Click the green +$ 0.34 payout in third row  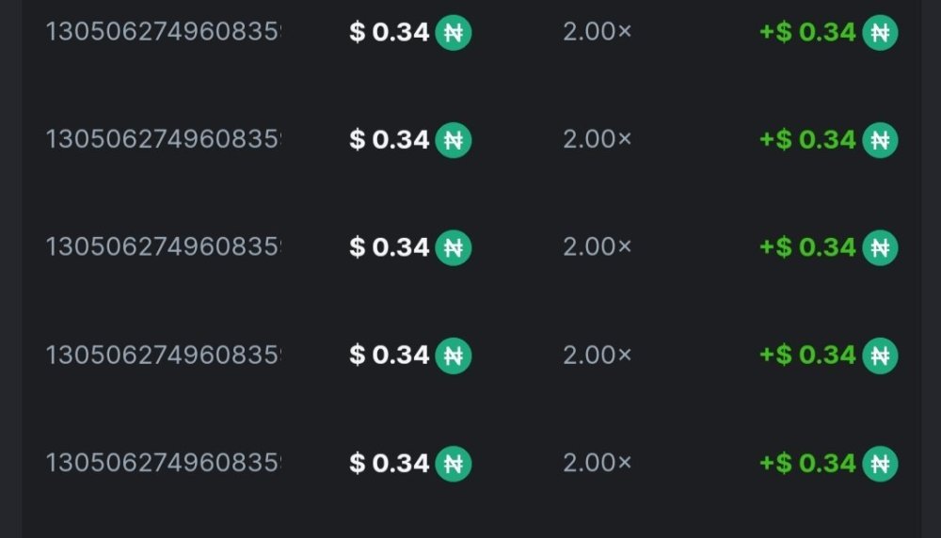(807, 247)
